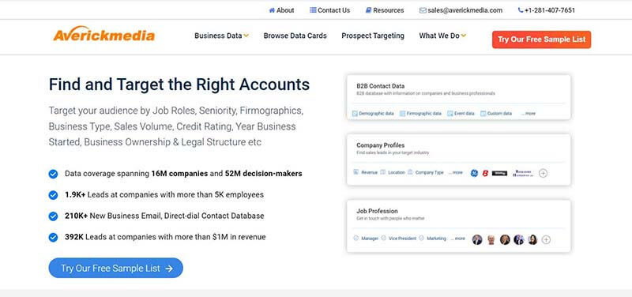
Task: Click the plus icon in Job Profession
Action: tap(546, 240)
